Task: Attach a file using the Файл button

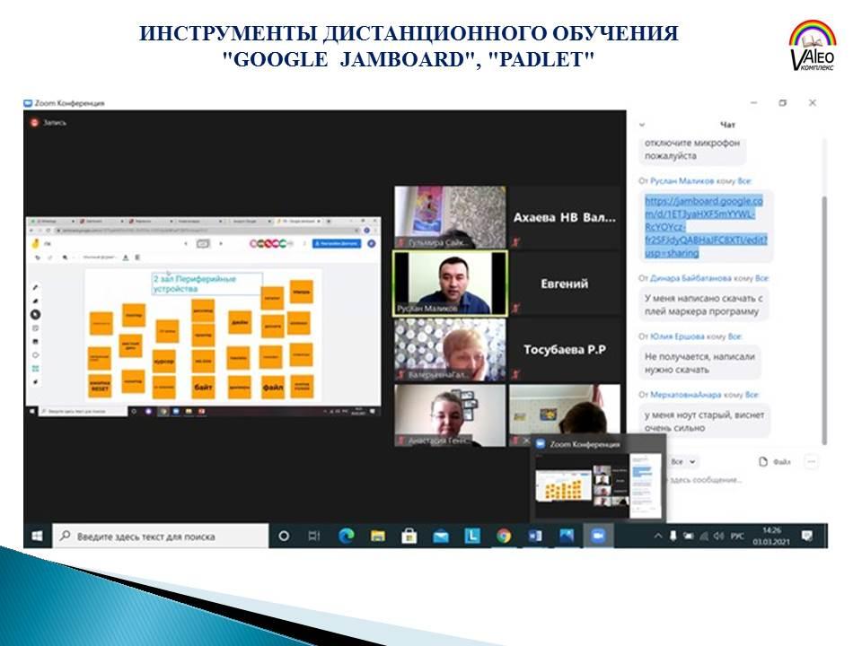Action: click(775, 462)
